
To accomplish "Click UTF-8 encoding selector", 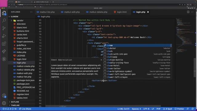I will coord(146,109).
